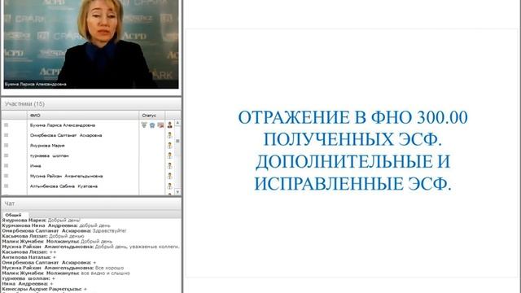Click the slide line ПОЛУЧЕННЫХ ЭСФ.
Viewport: 521px width, 293px height.
point(352,139)
